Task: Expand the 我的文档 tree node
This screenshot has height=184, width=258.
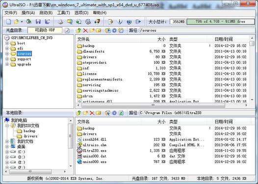Action: [x=7, y=141]
